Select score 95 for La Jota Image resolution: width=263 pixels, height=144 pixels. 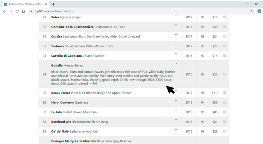[x=203, y=112]
